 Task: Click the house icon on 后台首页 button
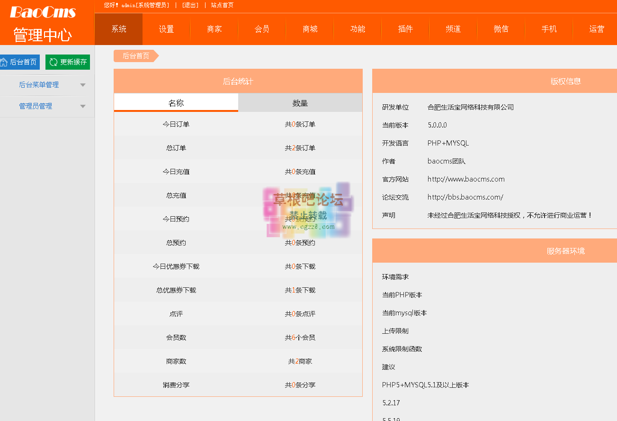click(x=6, y=62)
